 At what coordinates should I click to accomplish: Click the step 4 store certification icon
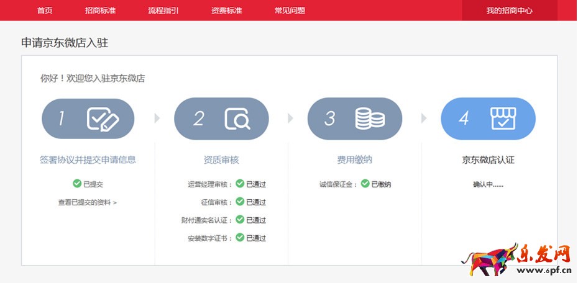[x=503, y=118]
